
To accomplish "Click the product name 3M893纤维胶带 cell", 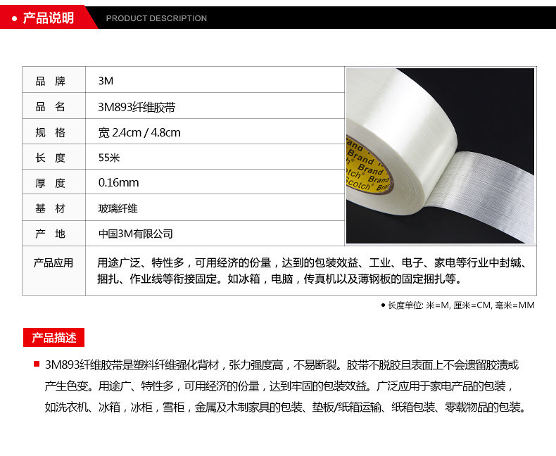I will pos(215,106).
